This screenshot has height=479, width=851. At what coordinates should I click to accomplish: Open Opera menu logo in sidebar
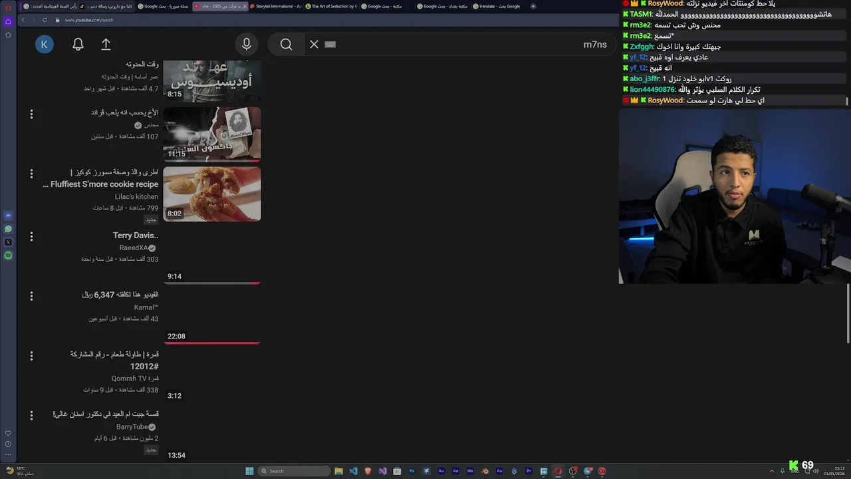(x=8, y=8)
